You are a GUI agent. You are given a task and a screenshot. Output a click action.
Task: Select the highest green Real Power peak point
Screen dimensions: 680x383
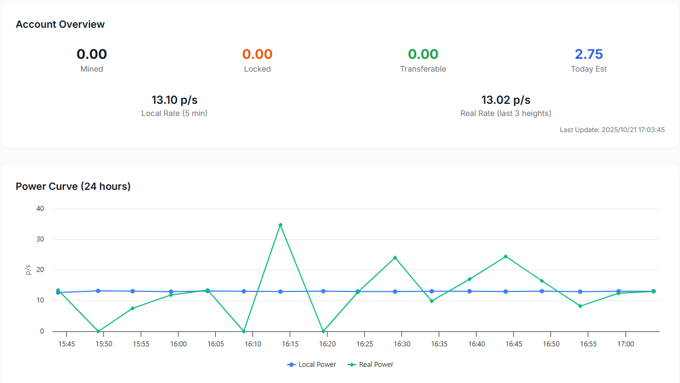coord(280,225)
